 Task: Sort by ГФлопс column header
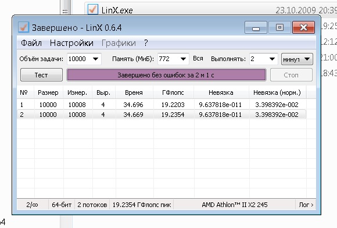(x=174, y=92)
